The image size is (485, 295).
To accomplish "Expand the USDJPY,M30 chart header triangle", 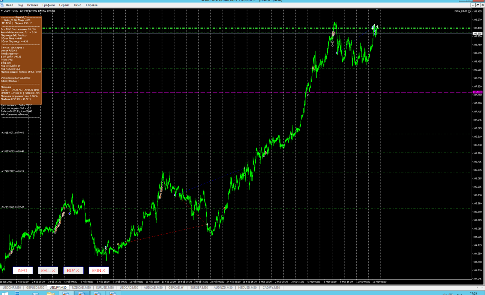I will 2,11.
